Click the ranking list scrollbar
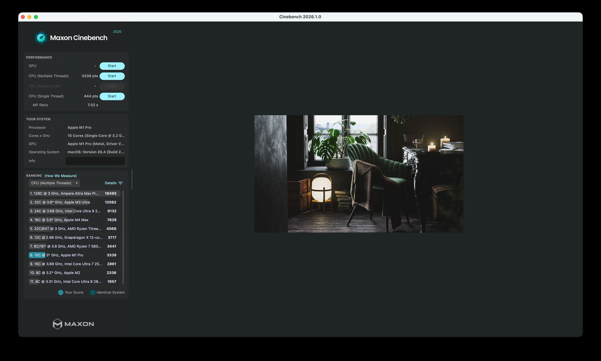Screen dimensions: 601x361 (x=123, y=237)
